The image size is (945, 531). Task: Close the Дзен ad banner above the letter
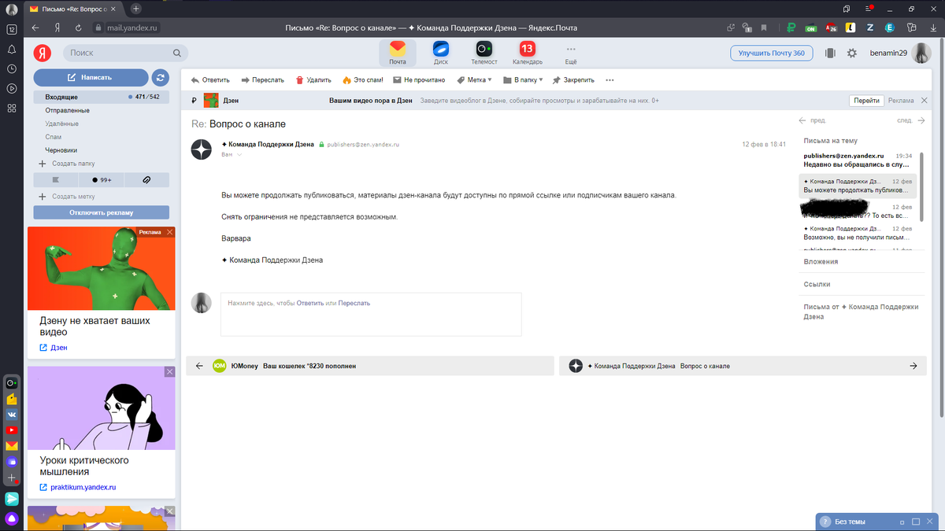tap(924, 101)
